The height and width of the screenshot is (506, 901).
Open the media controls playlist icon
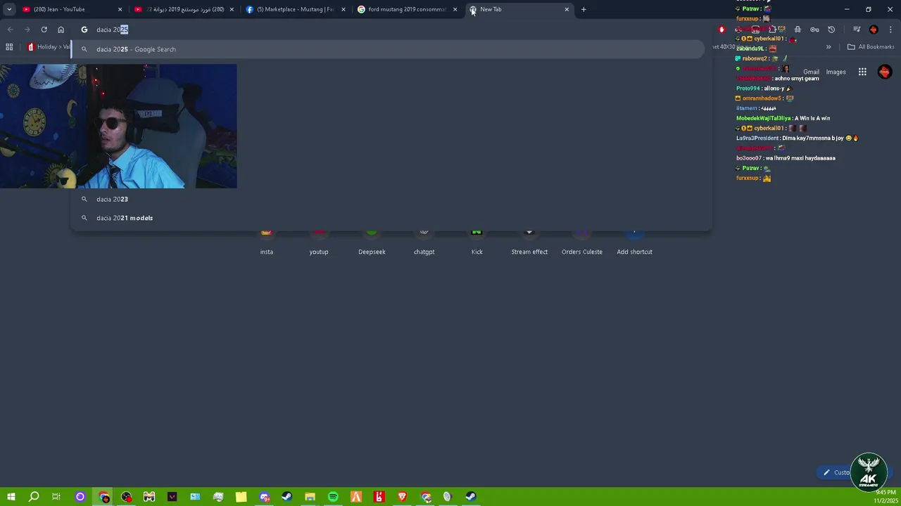(x=857, y=30)
